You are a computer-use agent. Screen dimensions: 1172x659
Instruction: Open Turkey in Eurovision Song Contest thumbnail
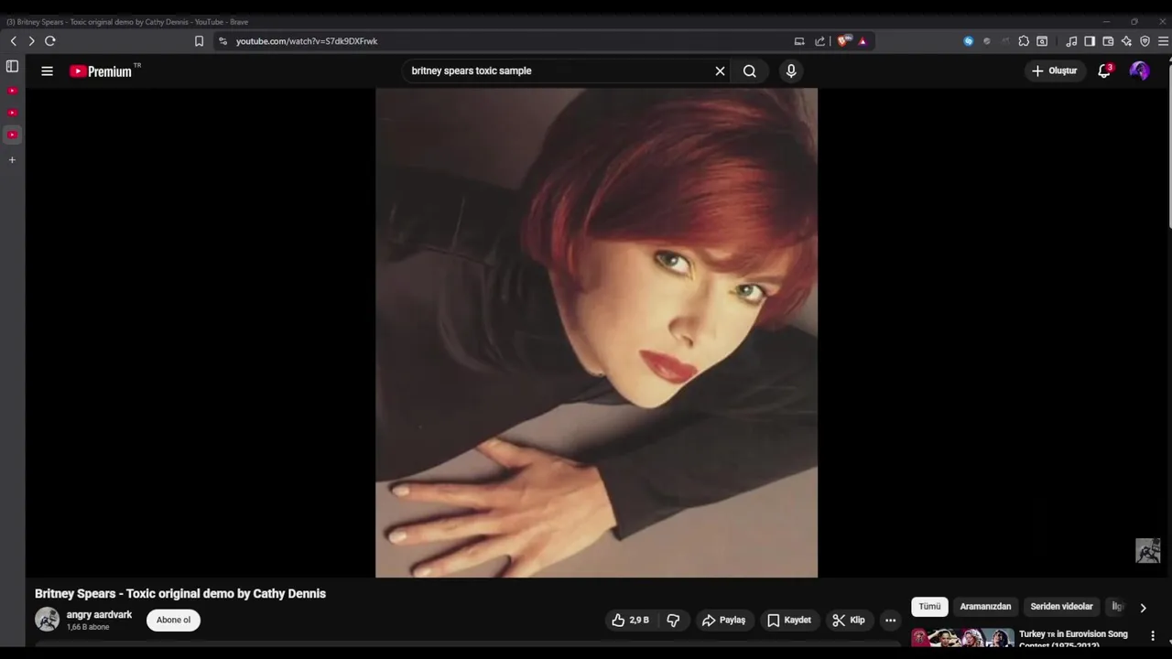961,638
